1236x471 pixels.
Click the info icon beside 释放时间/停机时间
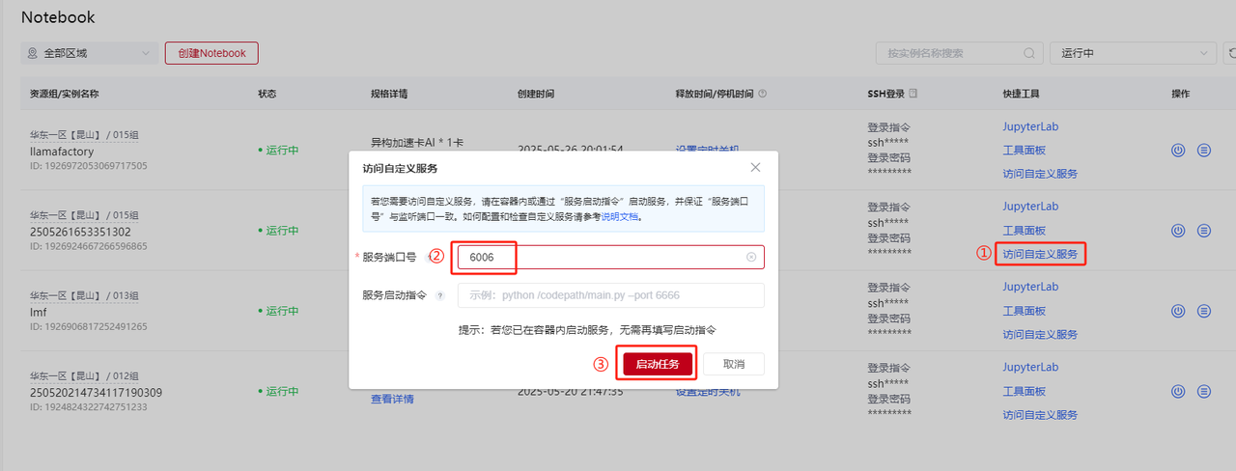[x=763, y=95]
